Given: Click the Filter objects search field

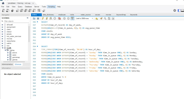Looking at the screenshot, I should [x=17, y=21].
